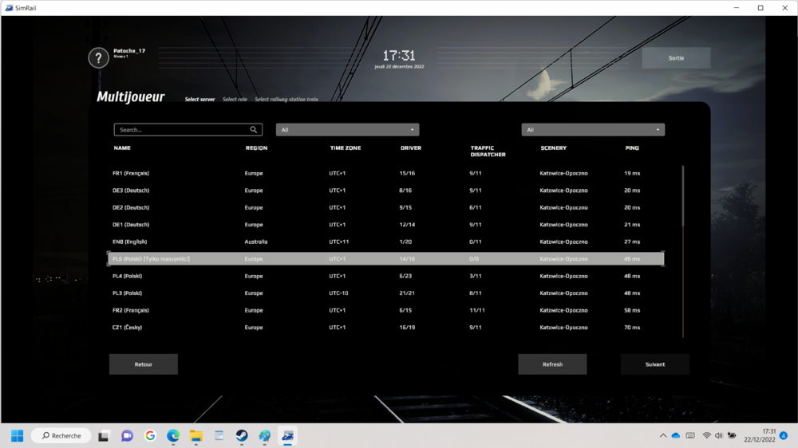The height and width of the screenshot is (448, 798).
Task: Click the battery tray icon
Action: [x=732, y=436]
